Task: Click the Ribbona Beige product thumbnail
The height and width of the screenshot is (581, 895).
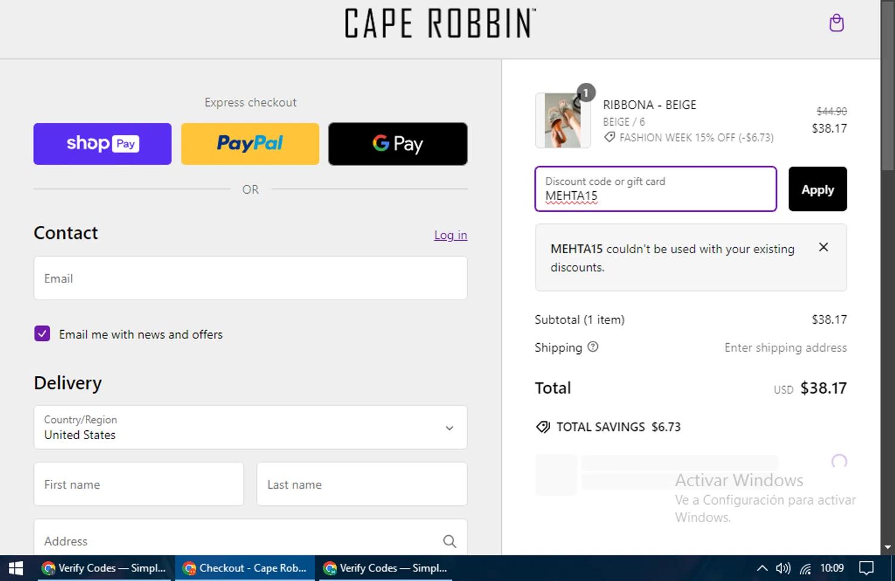Action: click(563, 120)
